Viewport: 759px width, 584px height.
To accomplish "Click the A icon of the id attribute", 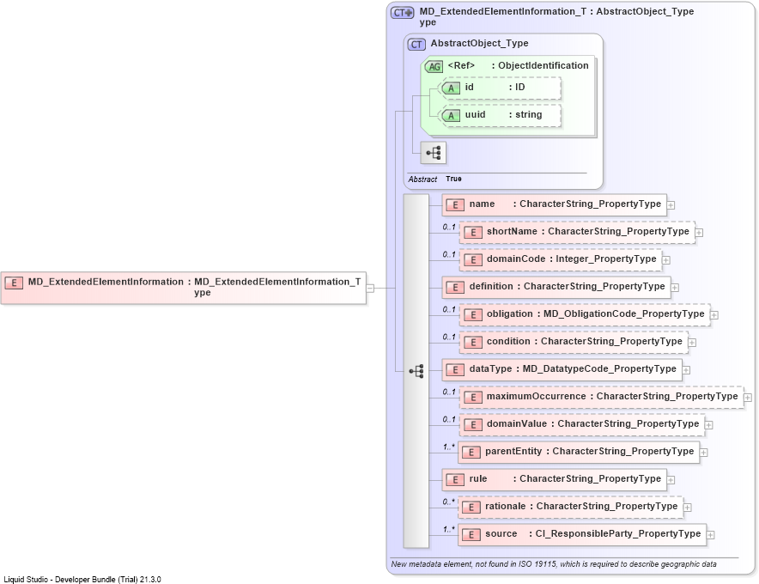I will click(x=451, y=88).
